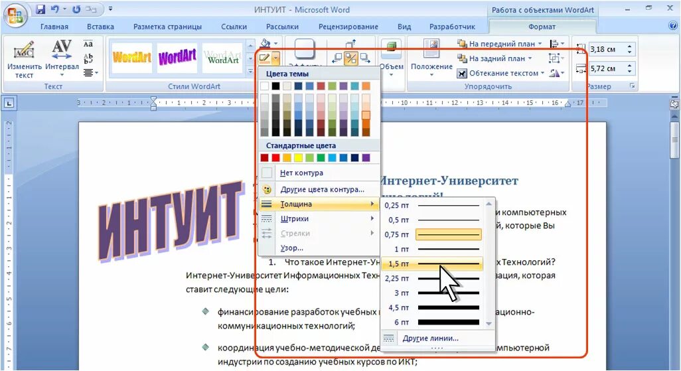Toggle even letter height (Aa)
The image size is (681, 371).
point(88,44)
